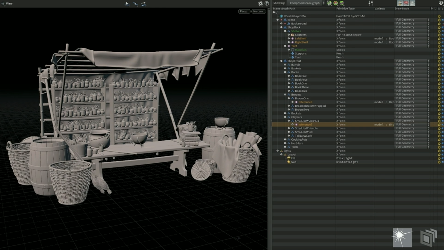Click the red-topped icon beside the Showing dropdown

click(336, 3)
